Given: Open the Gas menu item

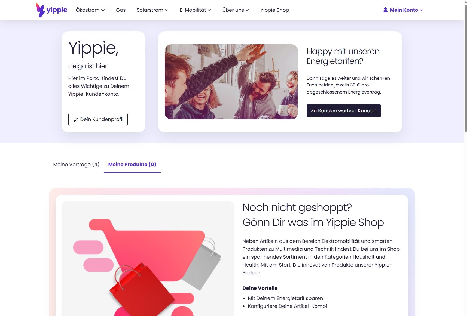Looking at the screenshot, I should tap(121, 10).
